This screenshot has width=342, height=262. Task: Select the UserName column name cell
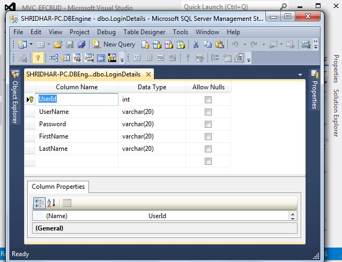(77, 112)
